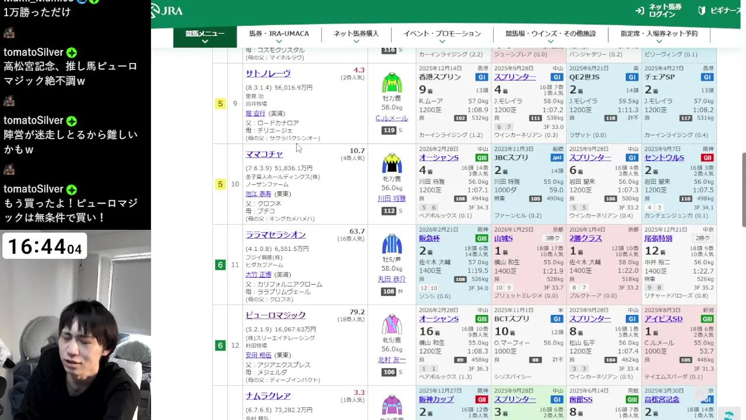The width and height of the screenshot is (746, 420).
Task: Click the user avatar above the first tomatoSilver comment
Action: 9,33
